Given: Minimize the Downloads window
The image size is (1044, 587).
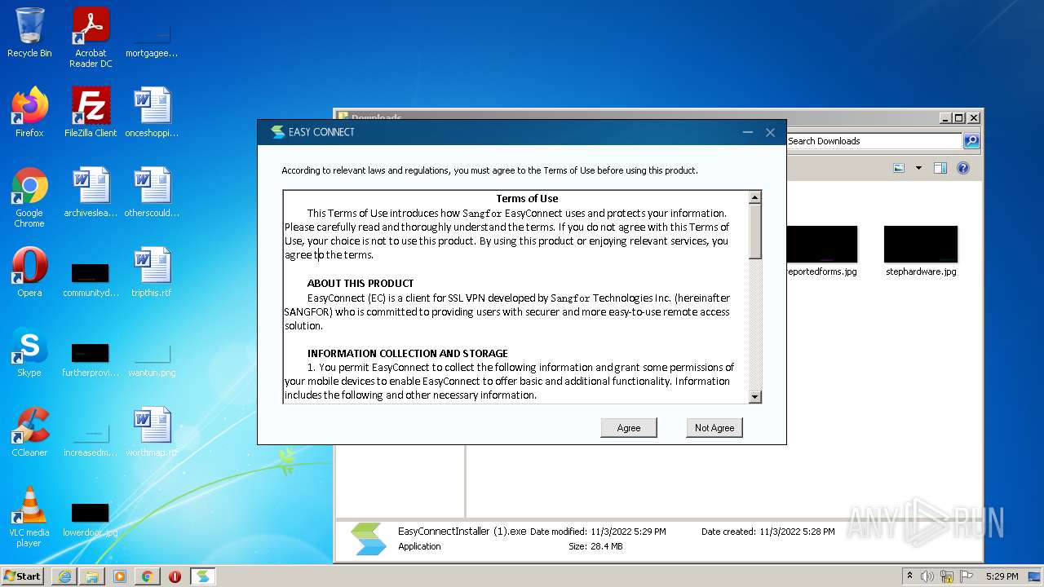Looking at the screenshot, I should point(945,117).
